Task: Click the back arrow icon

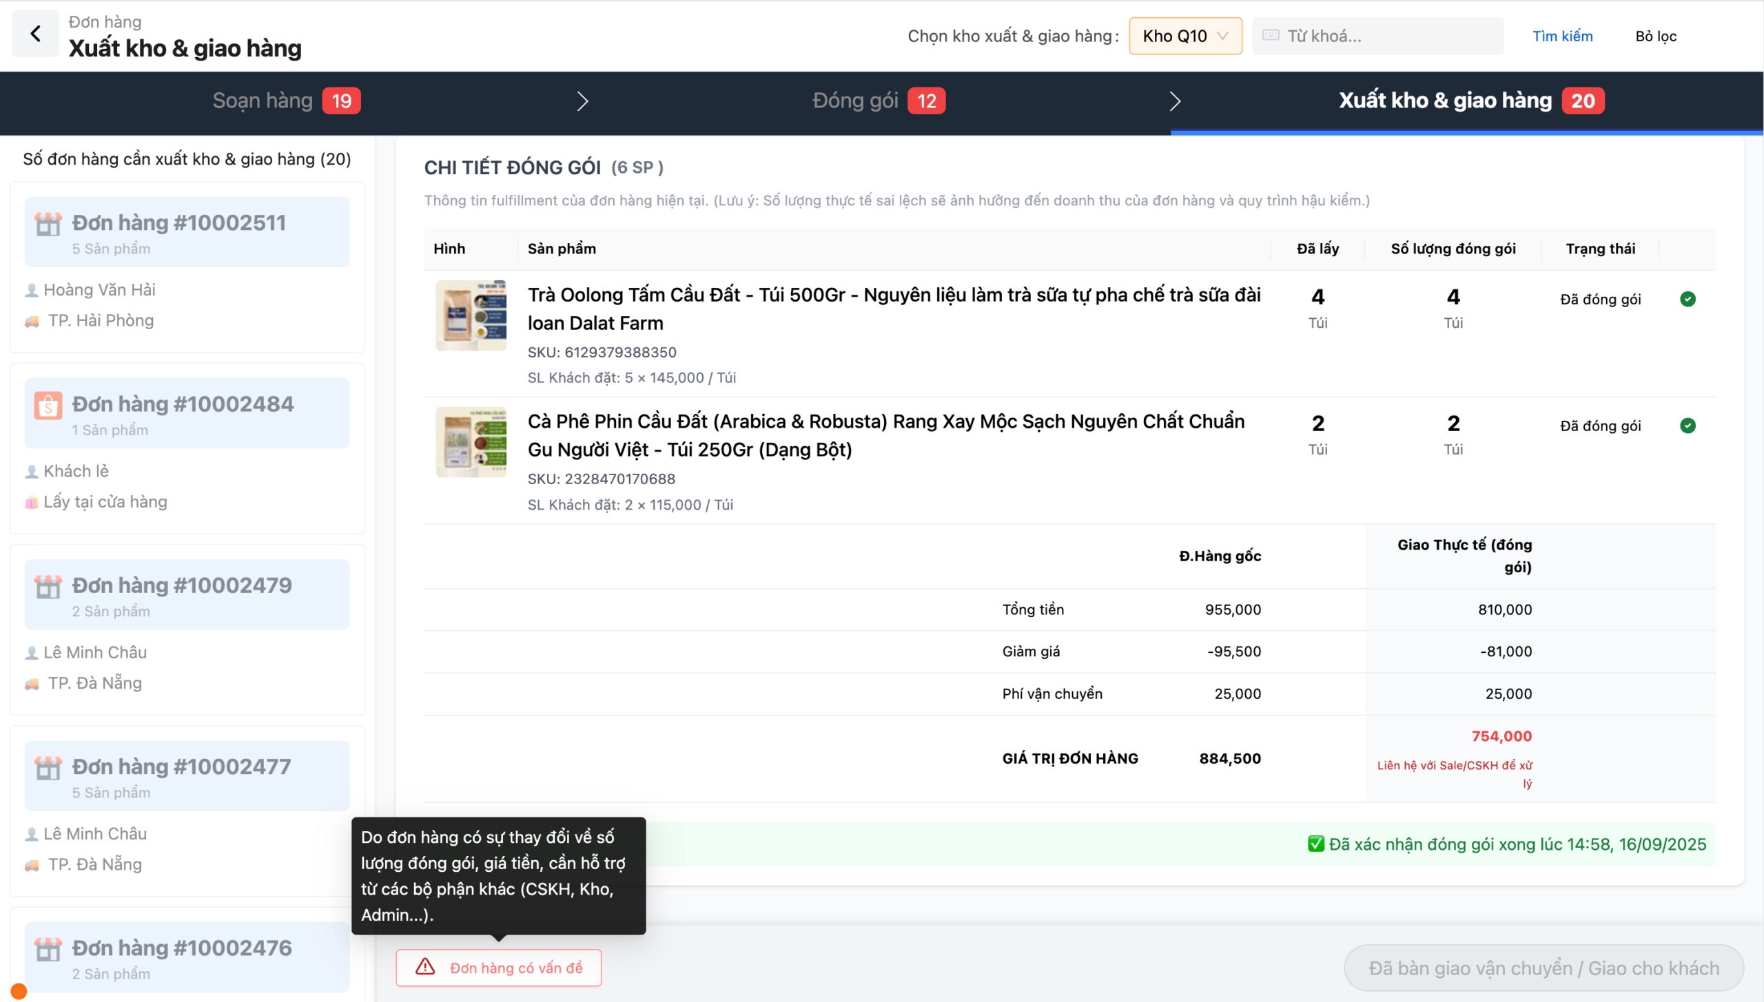Action: pyautogui.click(x=35, y=34)
